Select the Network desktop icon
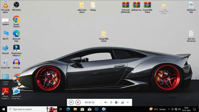 click(x=6, y=49)
